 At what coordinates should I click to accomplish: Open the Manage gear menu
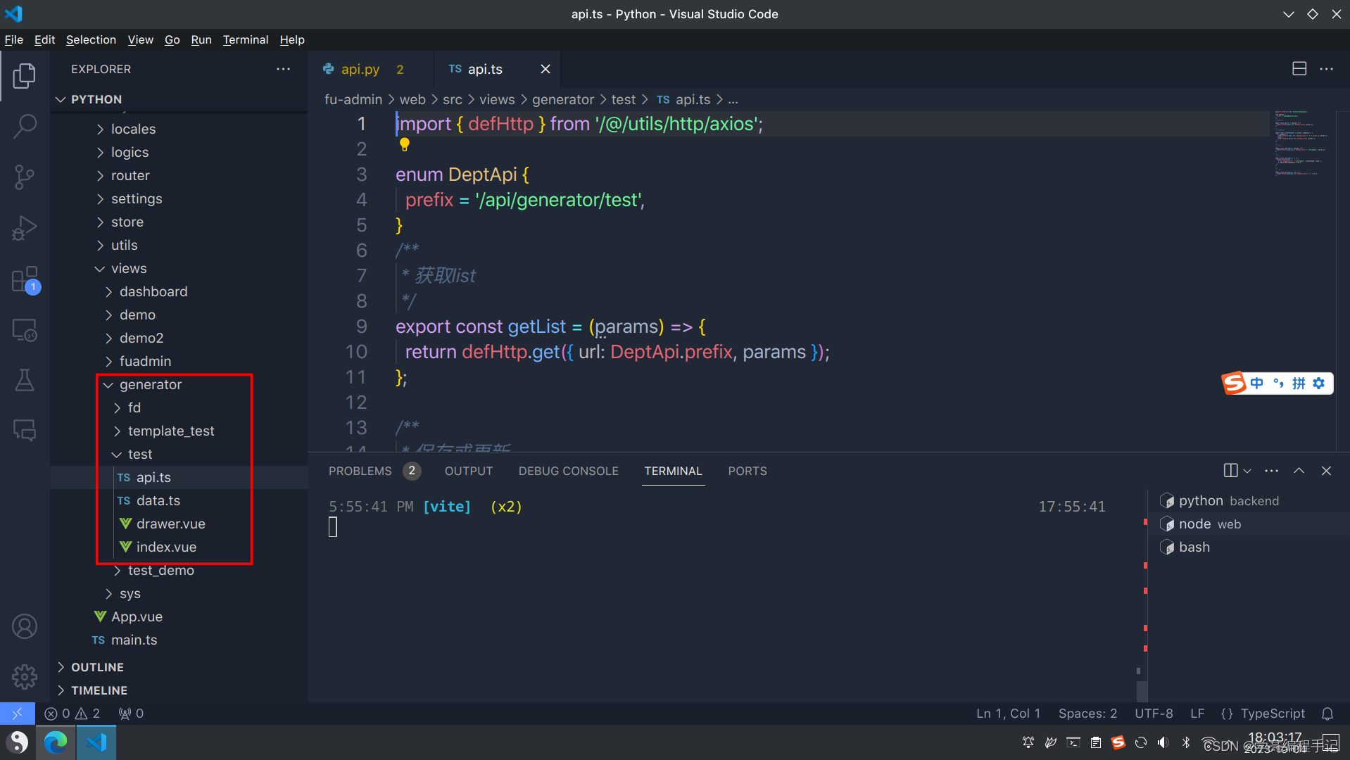(x=25, y=676)
